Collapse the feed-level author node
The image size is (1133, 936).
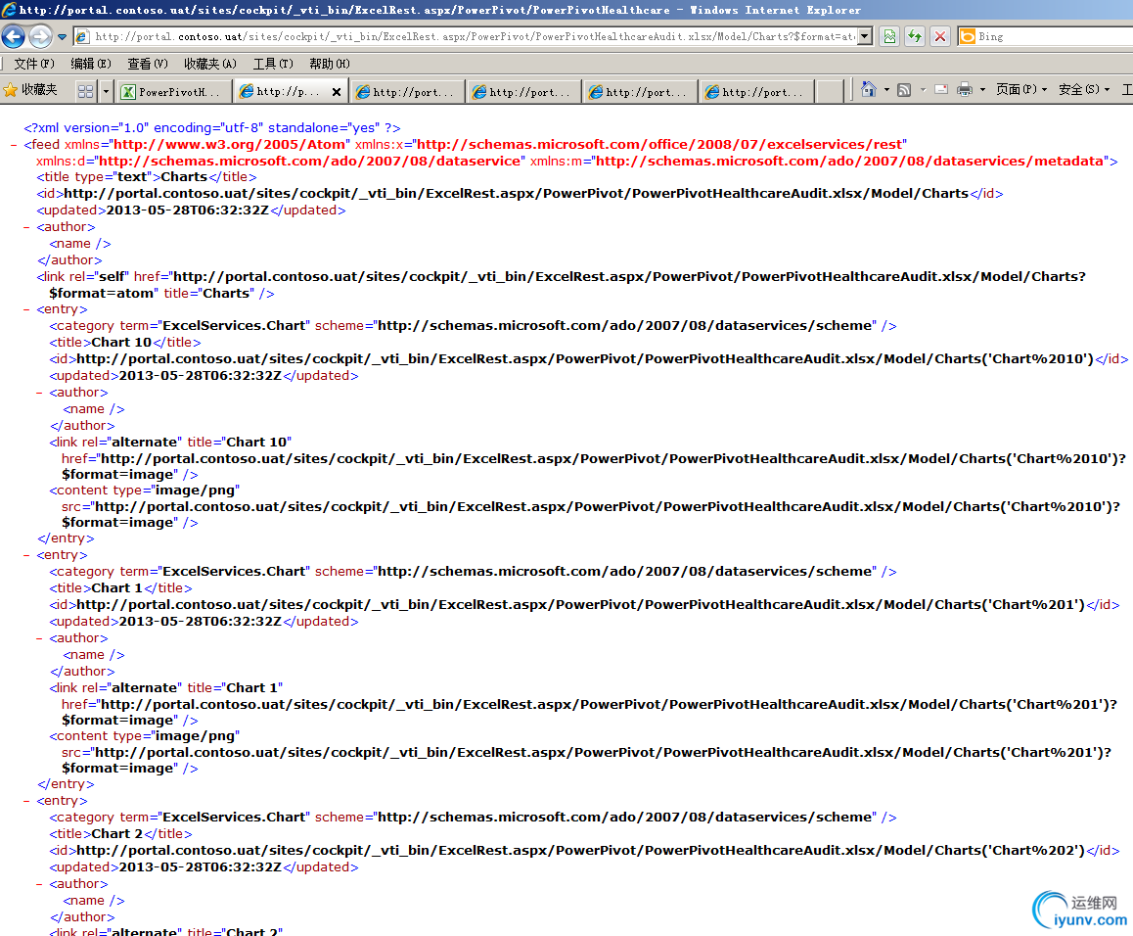(26, 227)
